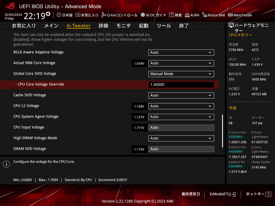The height and width of the screenshot is (206, 275).
Task: Open the clock settings gear icon
Action: [x=48, y=14]
